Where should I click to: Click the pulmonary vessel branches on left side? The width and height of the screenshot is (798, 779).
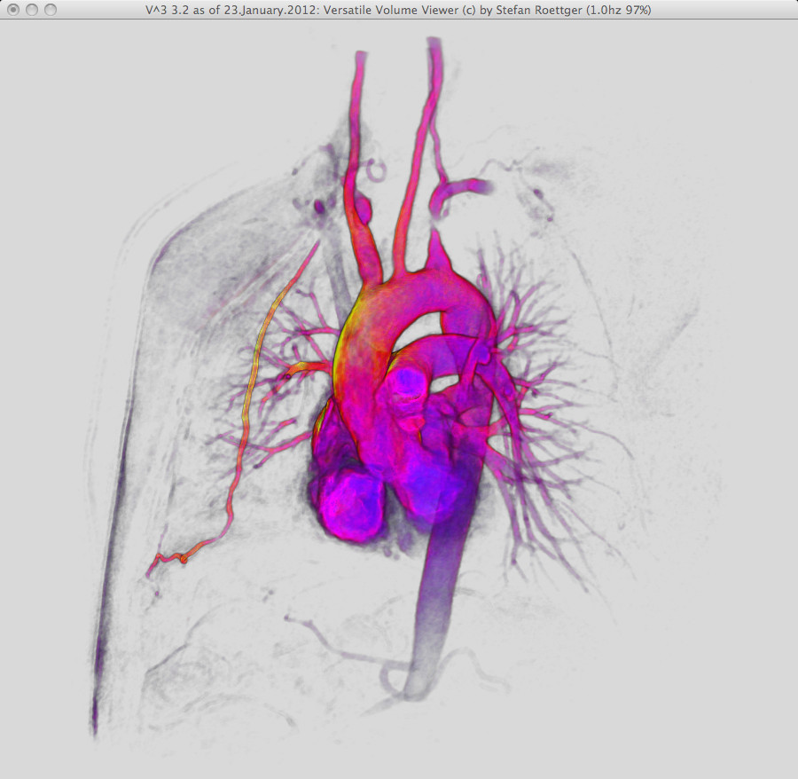click(284, 373)
